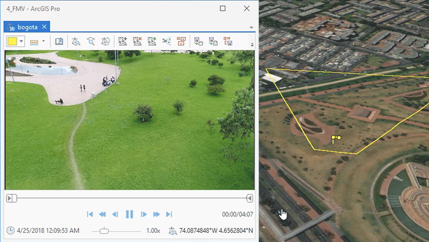This screenshot has height=242, width=429.
Task: Expand the color swatch dropdown arrow
Action: click(x=21, y=42)
